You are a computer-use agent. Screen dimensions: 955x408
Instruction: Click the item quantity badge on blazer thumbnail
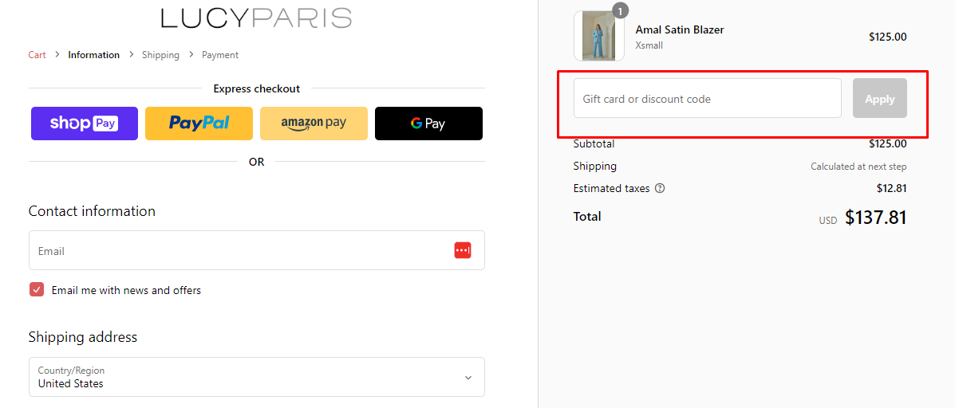coord(619,10)
